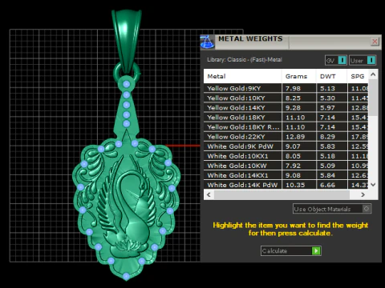Select the White Gold:14KX1 row
385x288 pixels.
(286, 175)
